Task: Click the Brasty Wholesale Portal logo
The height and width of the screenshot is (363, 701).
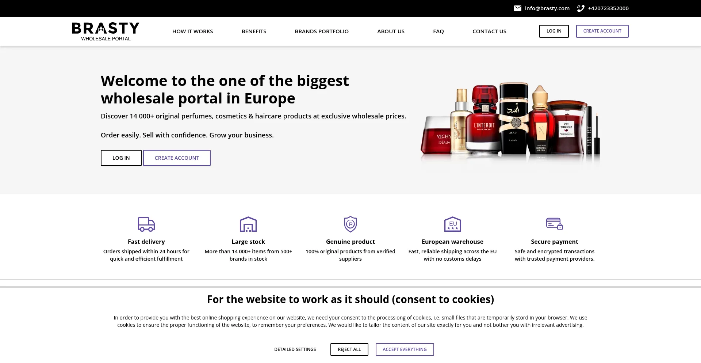Action: [x=106, y=31]
